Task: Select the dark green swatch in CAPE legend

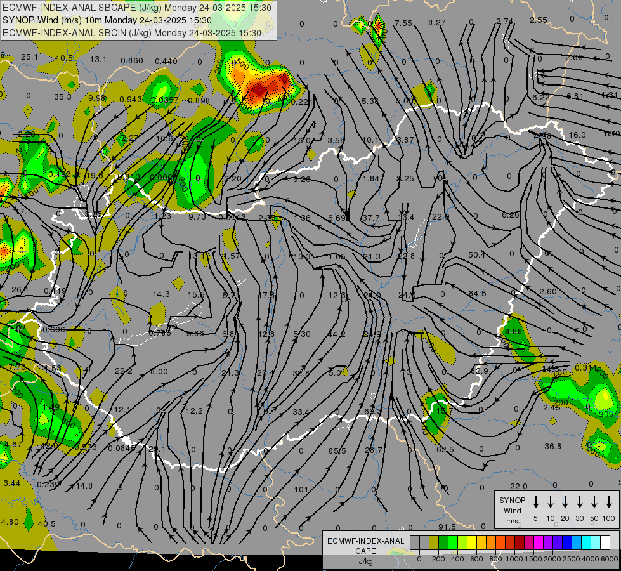Action: (x=443, y=542)
